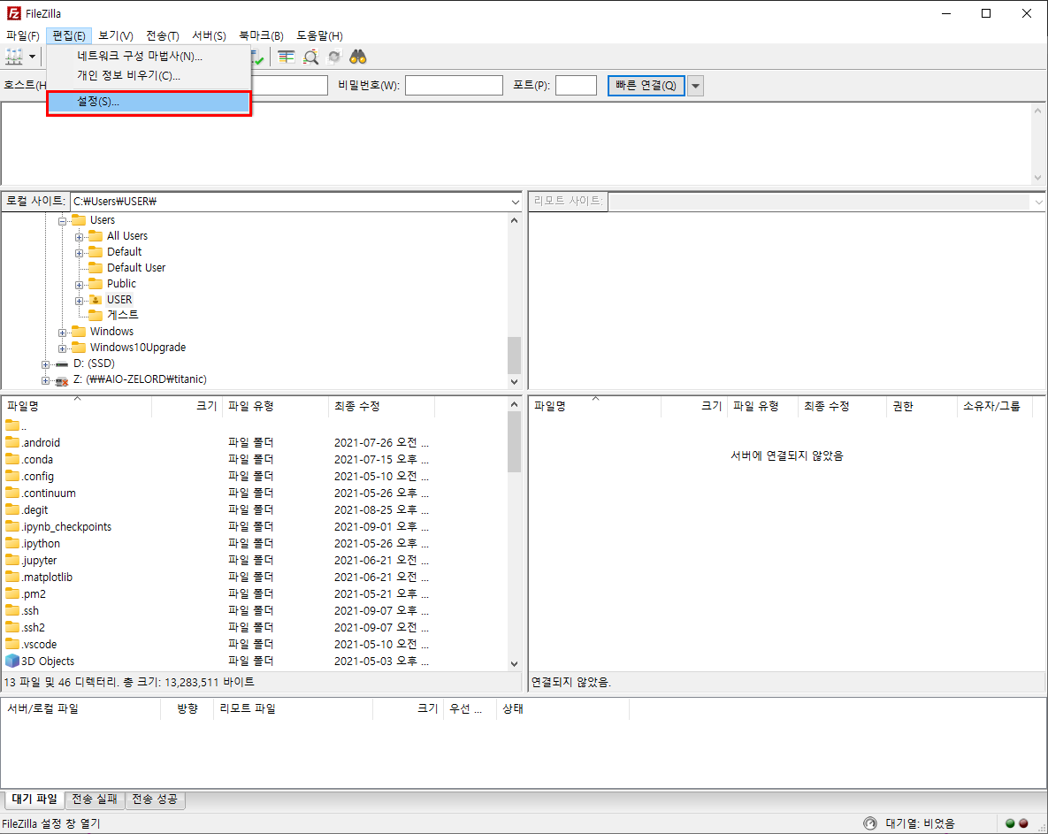Image resolution: width=1048 pixels, height=834 pixels.
Task: Expand the USER folder node
Action: 79,301
